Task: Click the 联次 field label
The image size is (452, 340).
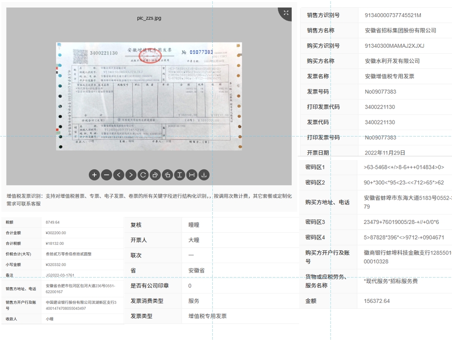Action: point(136,256)
